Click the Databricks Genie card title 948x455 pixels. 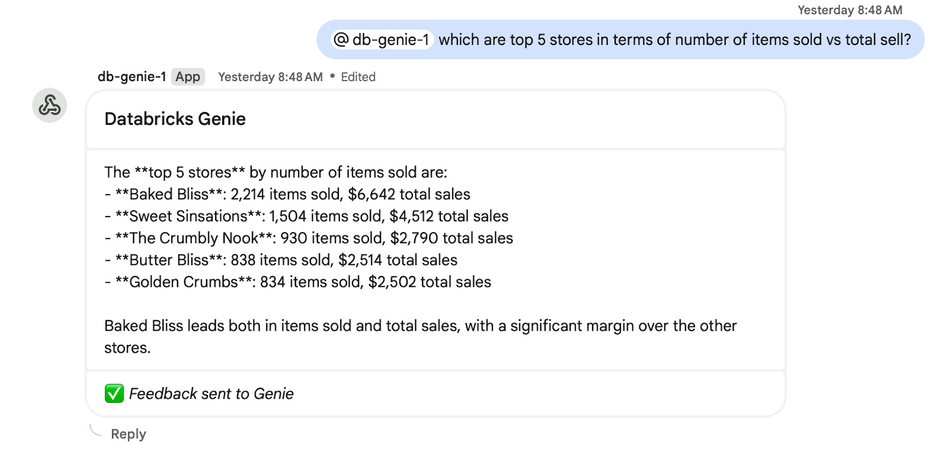[x=175, y=119]
